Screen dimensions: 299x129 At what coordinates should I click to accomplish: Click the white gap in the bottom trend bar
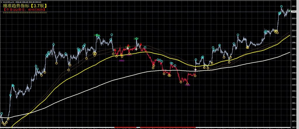(x=138, y=128)
